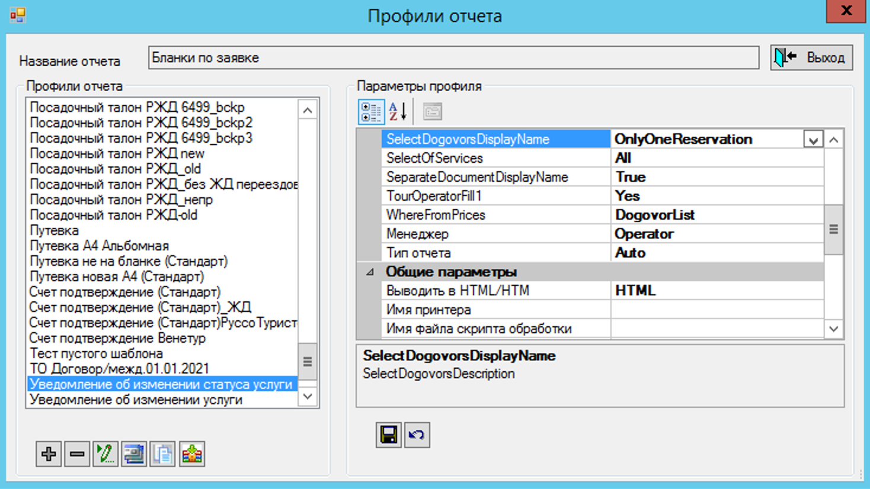Open the SelectDogovorsDisplayName value dropdown
The width and height of the screenshot is (870, 489).
(x=813, y=140)
